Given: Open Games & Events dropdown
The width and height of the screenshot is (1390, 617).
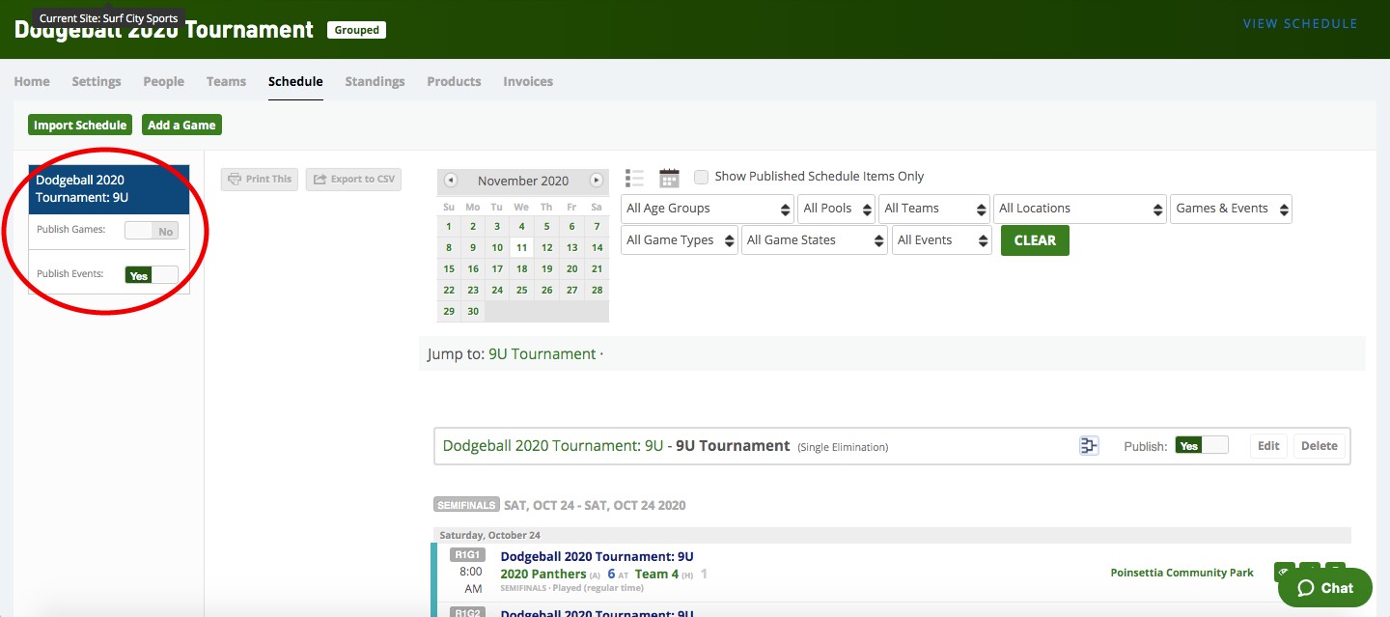Looking at the screenshot, I should [x=1231, y=209].
